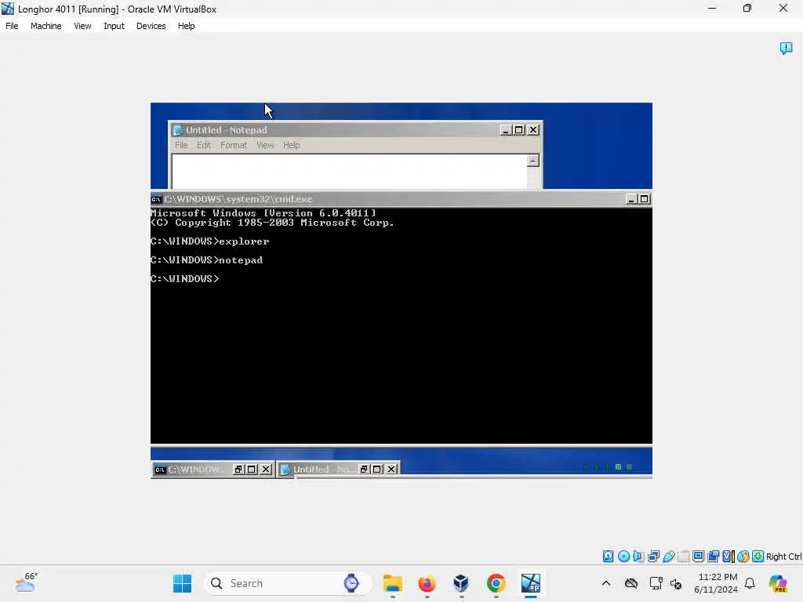Image resolution: width=803 pixels, height=602 pixels.
Task: Maximize the minimized cmd bar at bottom
Action: (252, 470)
